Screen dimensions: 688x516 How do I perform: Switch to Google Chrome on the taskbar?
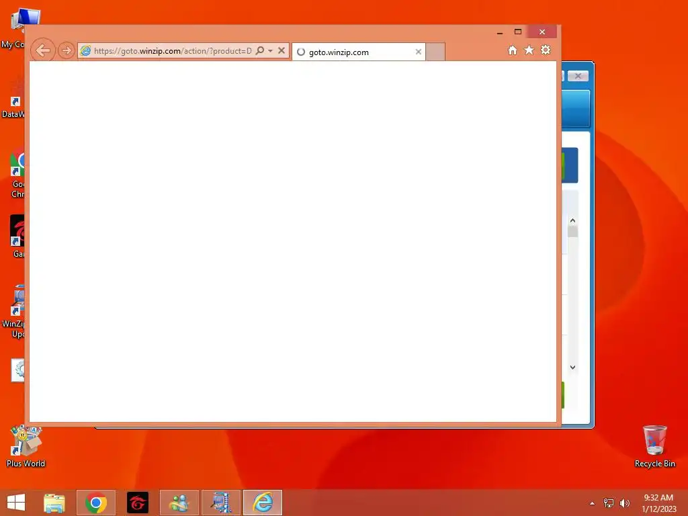(96, 503)
